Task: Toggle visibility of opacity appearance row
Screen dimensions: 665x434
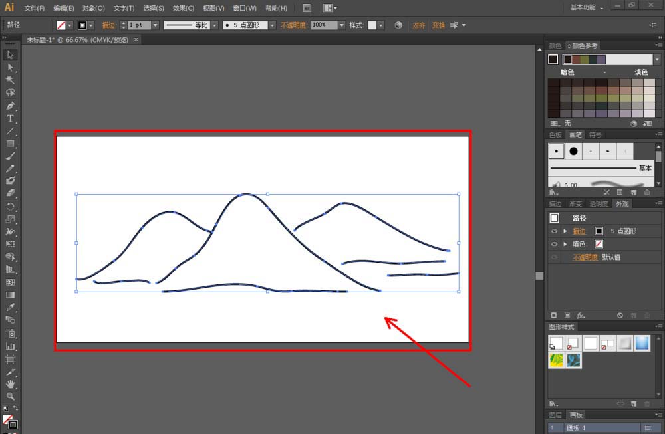Action: [554, 257]
